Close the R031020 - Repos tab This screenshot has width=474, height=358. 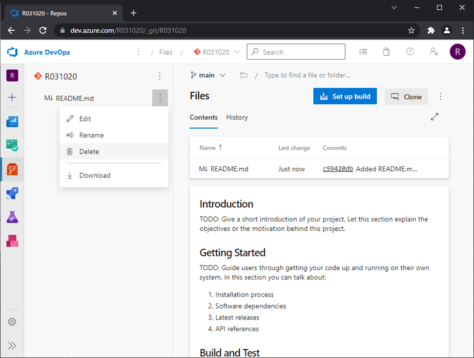(x=115, y=13)
